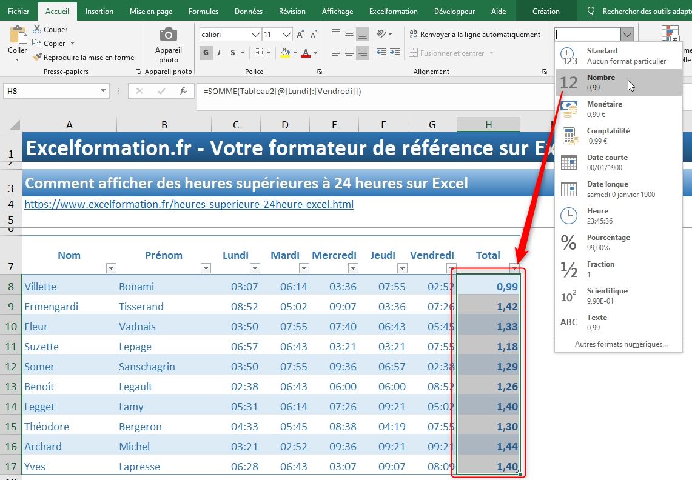Toggle underline S formatting

pyautogui.click(x=232, y=53)
